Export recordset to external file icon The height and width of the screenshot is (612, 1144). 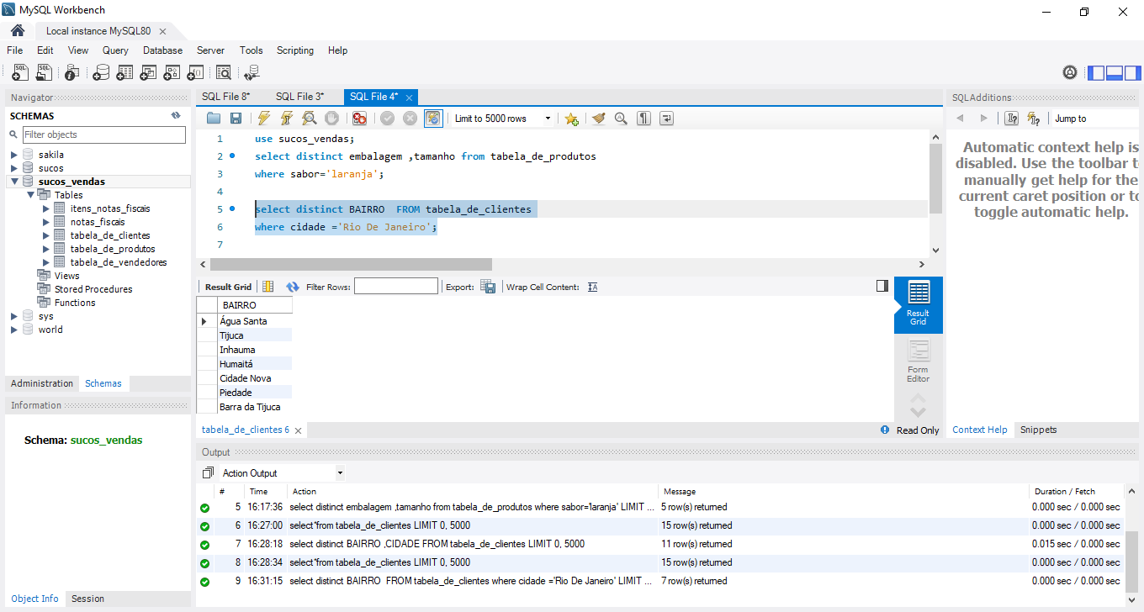(x=488, y=287)
